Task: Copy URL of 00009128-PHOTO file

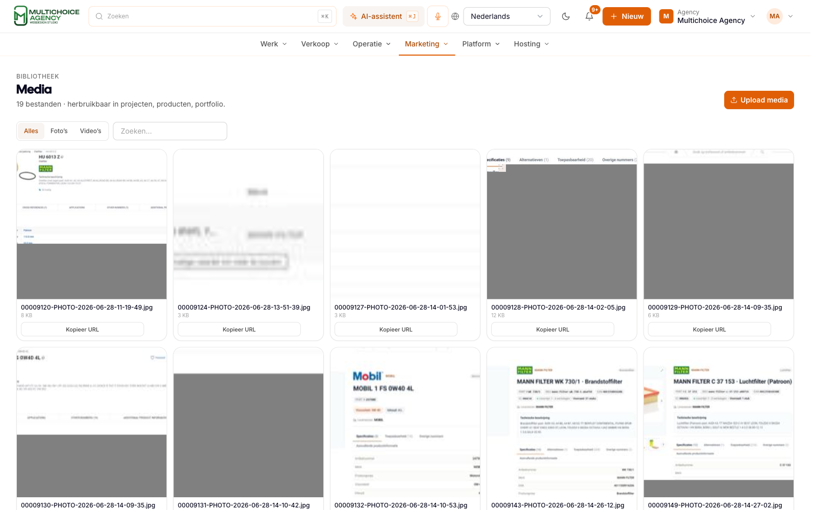Action: [552, 329]
